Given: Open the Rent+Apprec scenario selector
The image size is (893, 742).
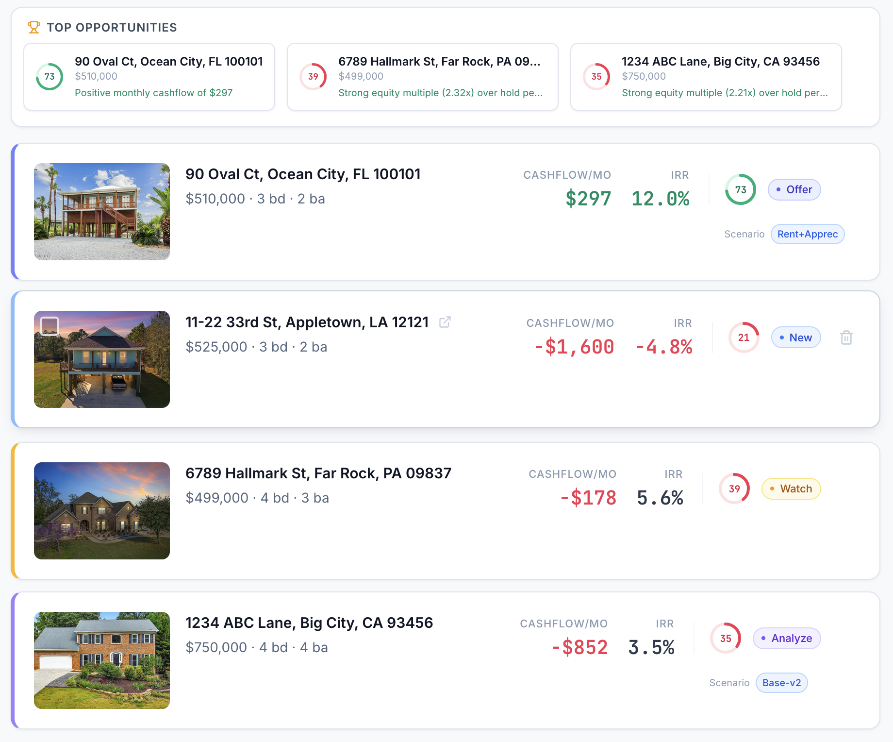Looking at the screenshot, I should [x=807, y=234].
